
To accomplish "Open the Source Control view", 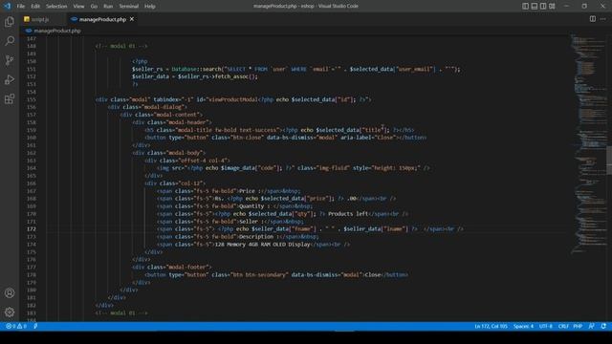I will tap(10, 60).
